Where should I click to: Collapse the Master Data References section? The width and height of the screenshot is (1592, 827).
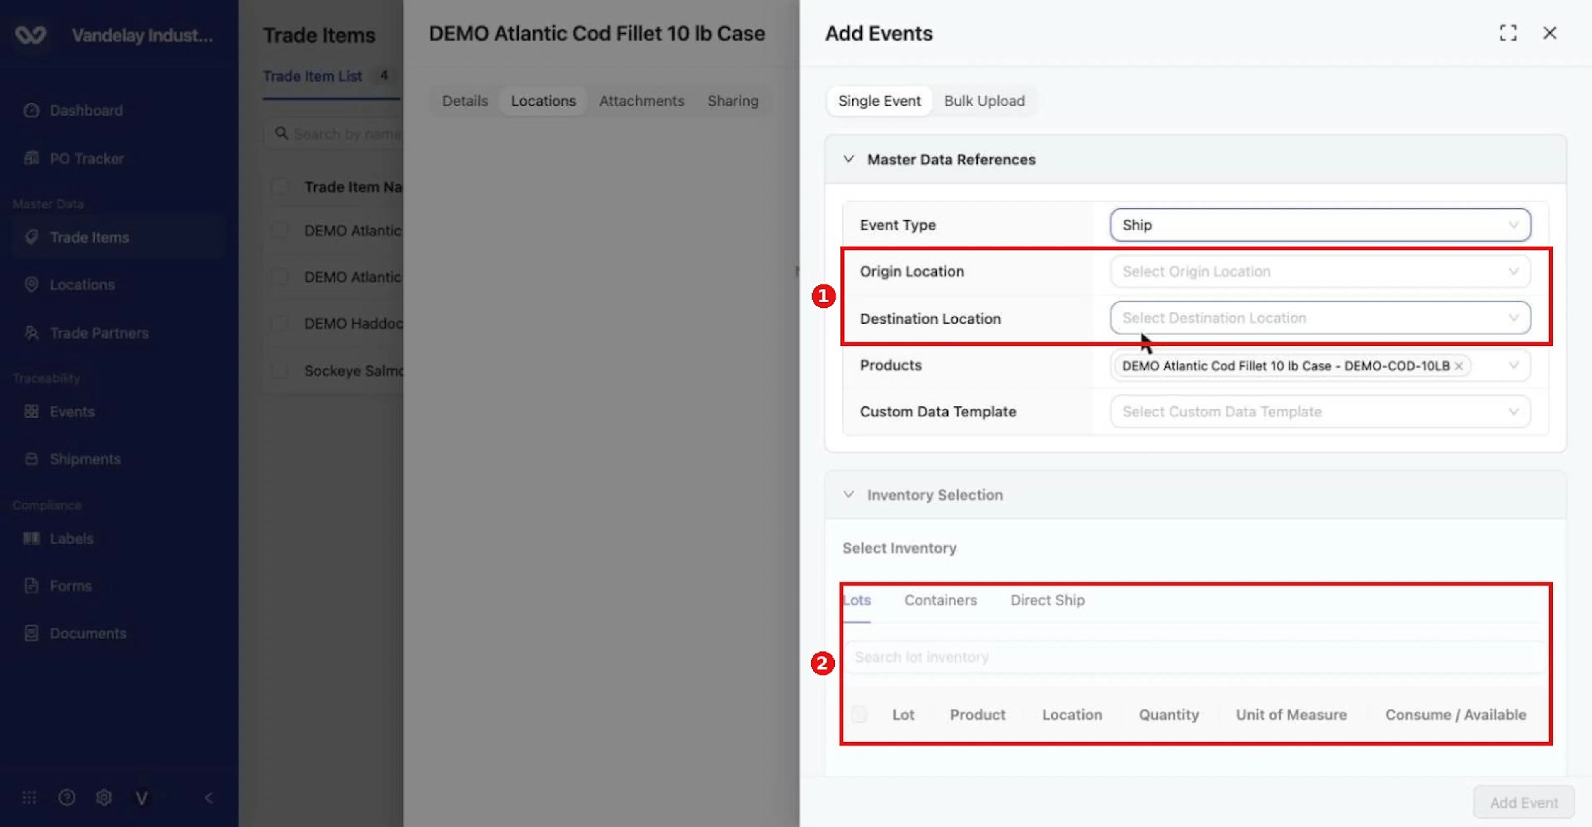[x=849, y=159]
